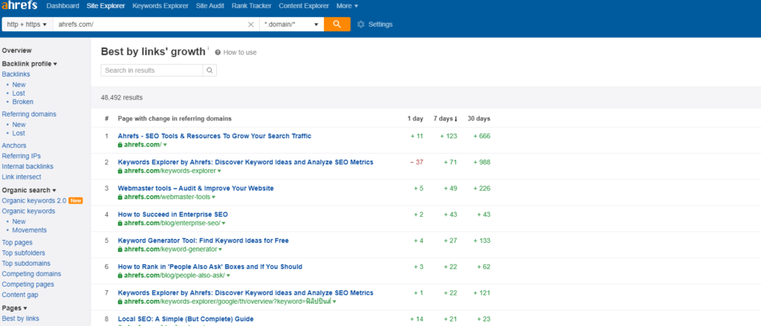The height and width of the screenshot is (326, 761).
Task: Open dropdown arrow next to ahrefs.com/blog/people-also-ask/ URL
Action: click(x=229, y=276)
